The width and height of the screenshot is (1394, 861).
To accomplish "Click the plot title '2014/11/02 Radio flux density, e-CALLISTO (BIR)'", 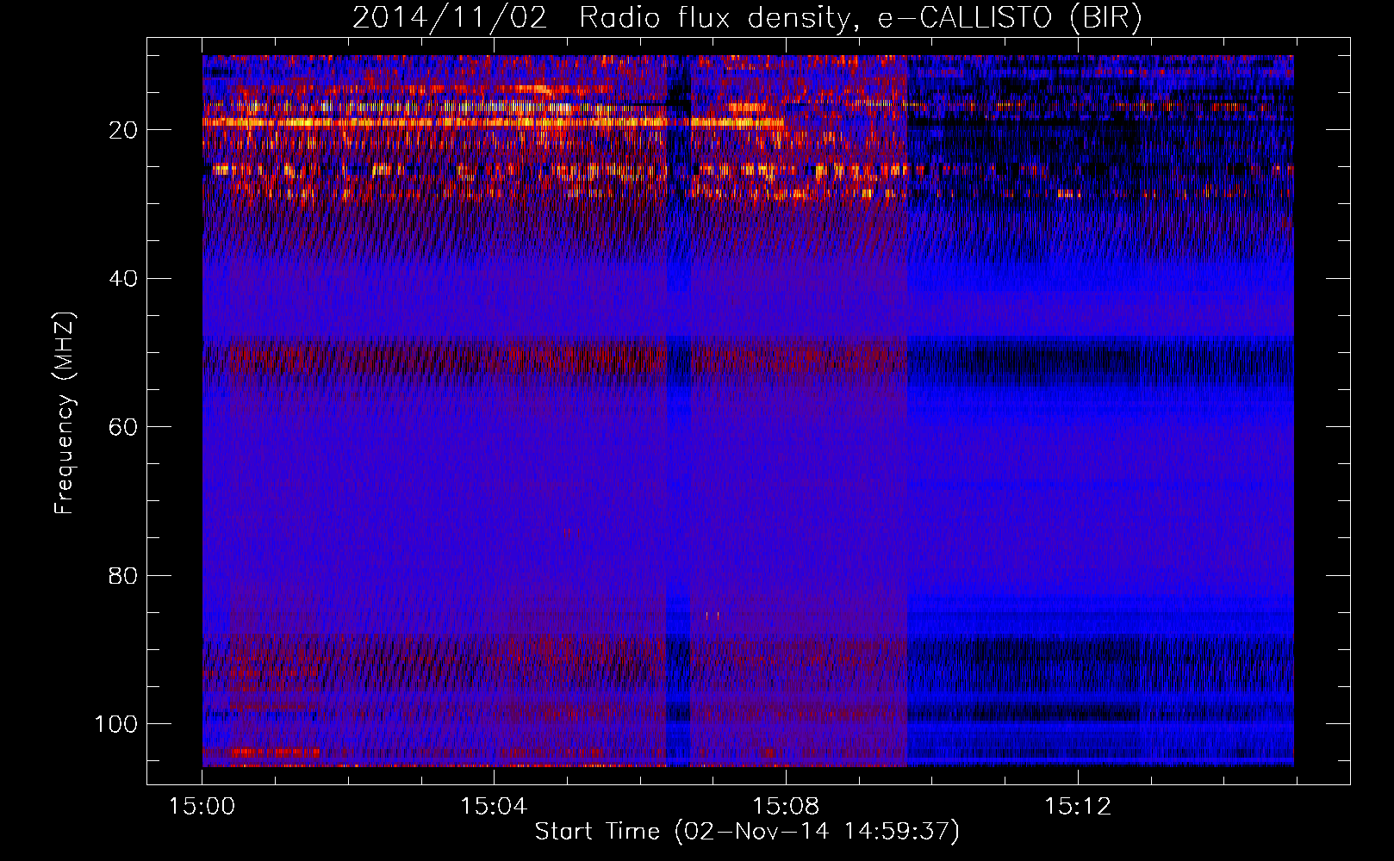I will click(747, 18).
